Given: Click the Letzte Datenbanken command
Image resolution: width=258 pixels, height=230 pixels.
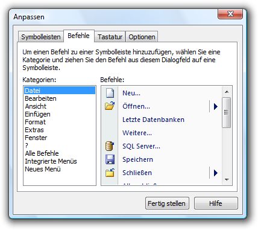Looking at the screenshot, I should [x=153, y=120].
